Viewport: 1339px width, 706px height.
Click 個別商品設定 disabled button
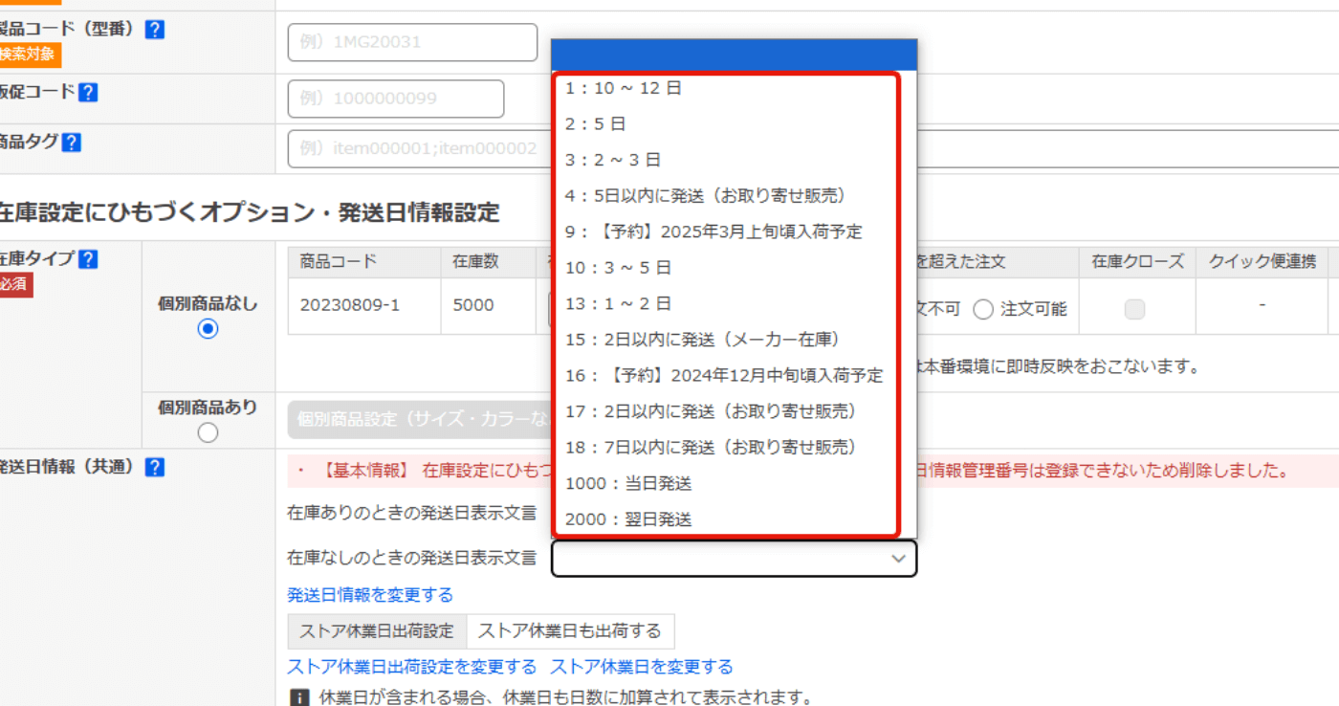coord(421,420)
